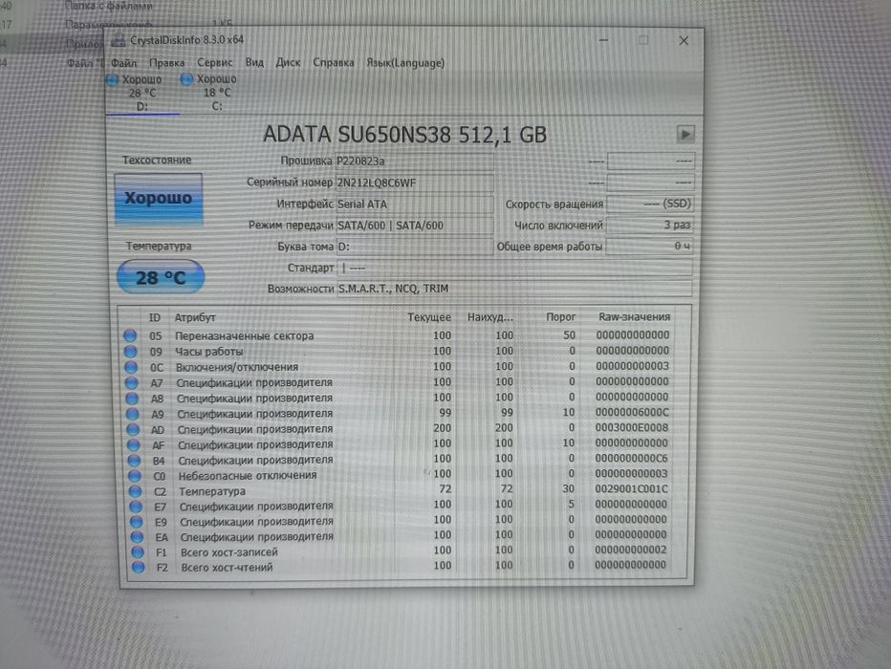This screenshot has width=891, height=669.
Task: Click the Raw-значения column header
Action: pyautogui.click(x=634, y=317)
